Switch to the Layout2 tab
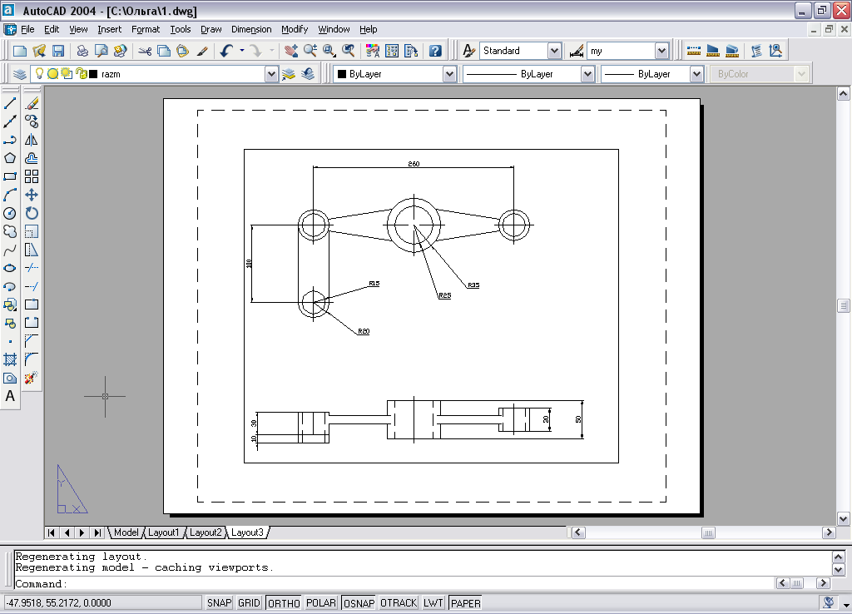The width and height of the screenshot is (852, 614). coord(206,532)
